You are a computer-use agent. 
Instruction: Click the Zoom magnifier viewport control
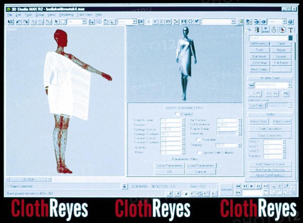point(273,186)
